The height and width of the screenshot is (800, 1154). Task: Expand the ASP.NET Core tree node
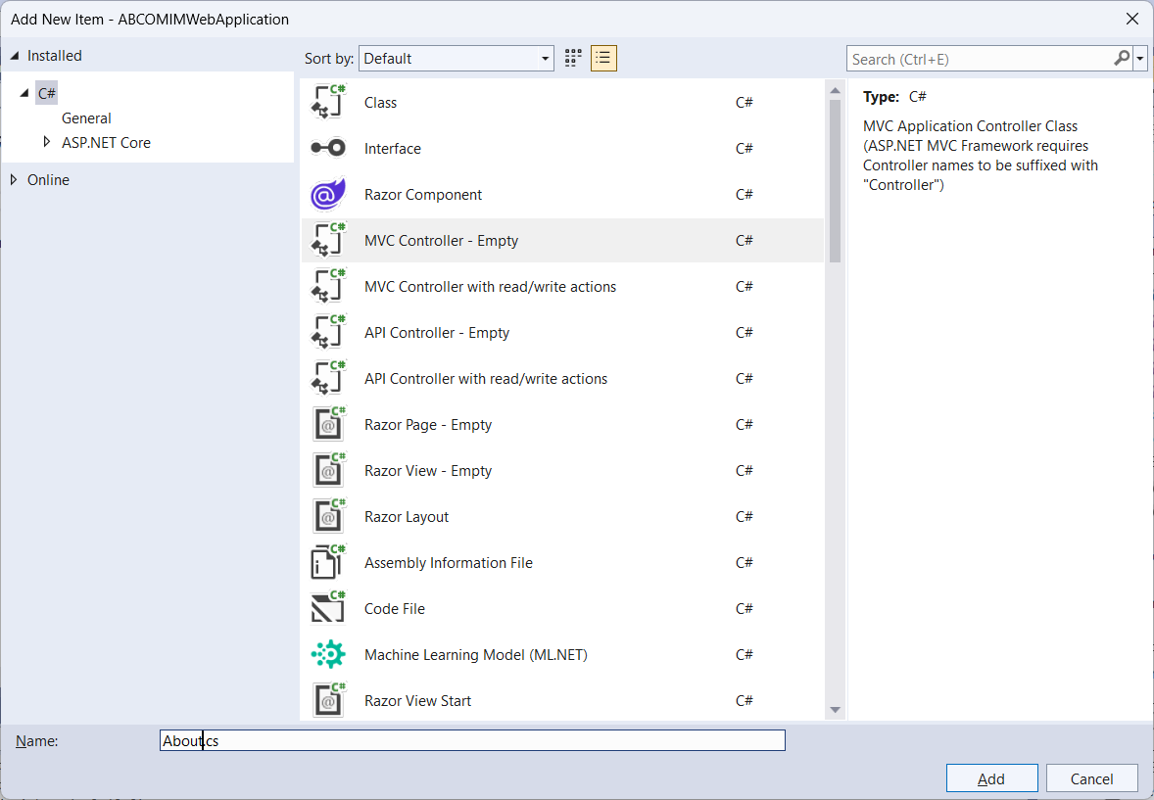[46, 142]
